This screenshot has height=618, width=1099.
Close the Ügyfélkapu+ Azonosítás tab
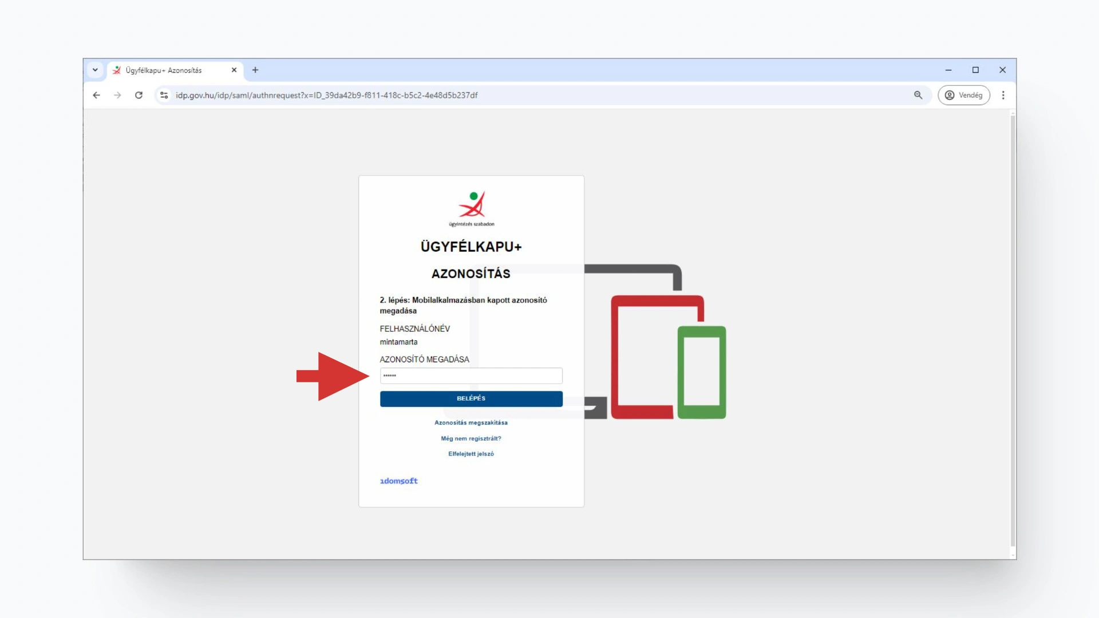234,70
